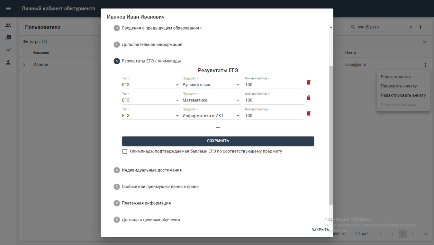434x245 pixels.
Task: Open the Users section in sidebar
Action: tap(8, 25)
